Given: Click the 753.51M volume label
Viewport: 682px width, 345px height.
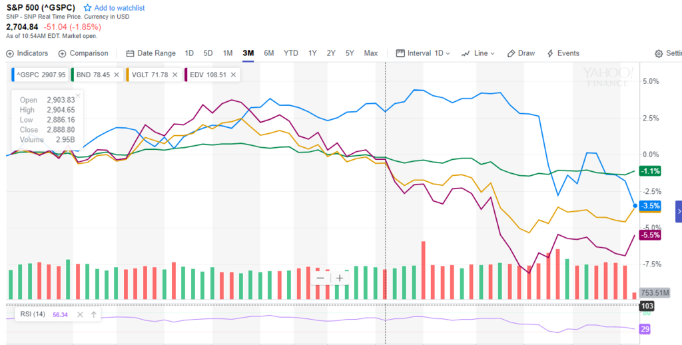Looking at the screenshot, I should point(655,293).
